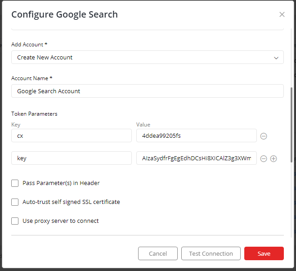This screenshot has width=296, height=271.
Task: Click the dialog vertical scrollbar thumb
Action: [292, 125]
